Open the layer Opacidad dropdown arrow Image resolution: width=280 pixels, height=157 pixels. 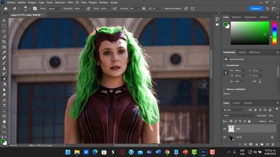click(276, 116)
